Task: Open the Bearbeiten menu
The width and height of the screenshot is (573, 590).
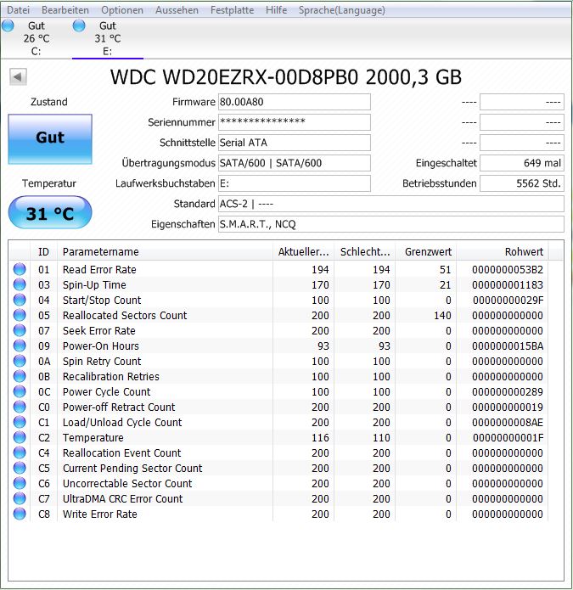Action: coord(65,10)
